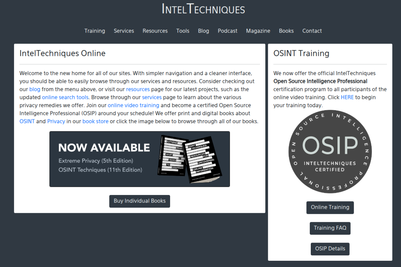Click the blue OSINT link
The width and height of the screenshot is (401, 267).
point(27,121)
